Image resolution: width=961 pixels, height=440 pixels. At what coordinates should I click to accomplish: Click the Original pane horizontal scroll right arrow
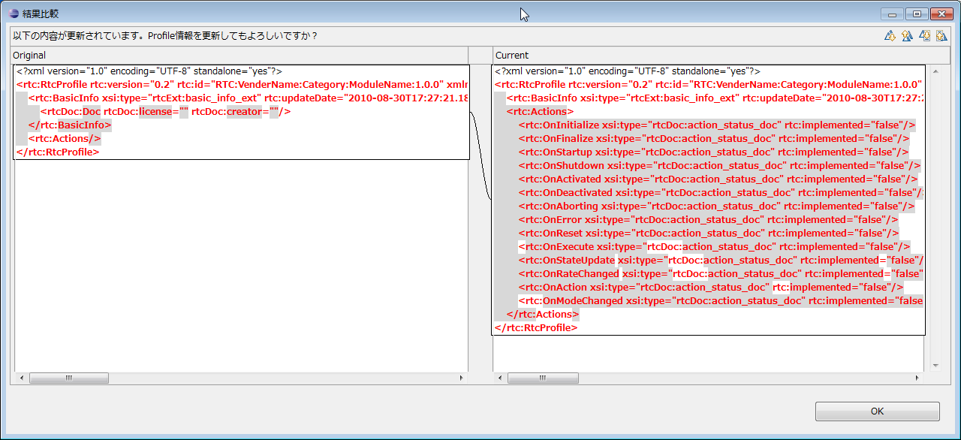click(461, 378)
